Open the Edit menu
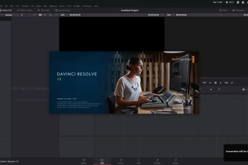Viewport: 248px width, 165px height. click(x=12, y=6)
